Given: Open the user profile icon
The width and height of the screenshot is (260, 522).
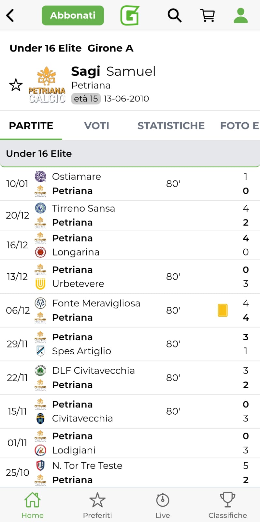Looking at the screenshot, I should click(241, 15).
